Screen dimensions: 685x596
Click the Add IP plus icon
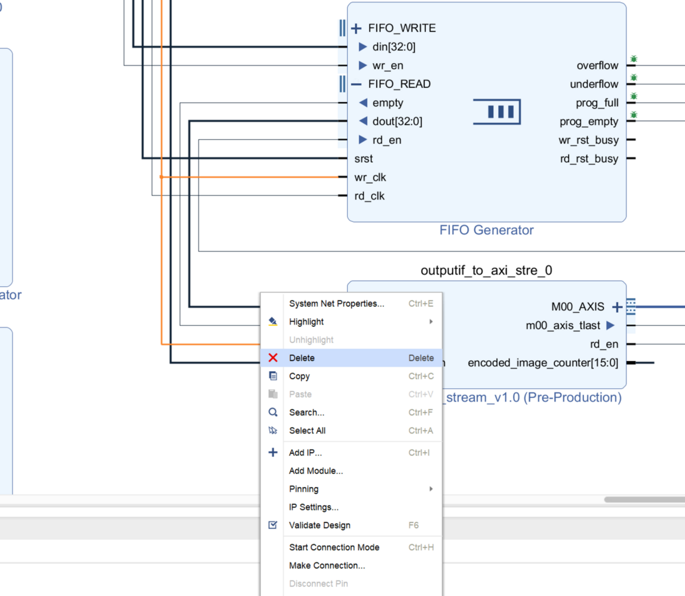pyautogui.click(x=273, y=453)
